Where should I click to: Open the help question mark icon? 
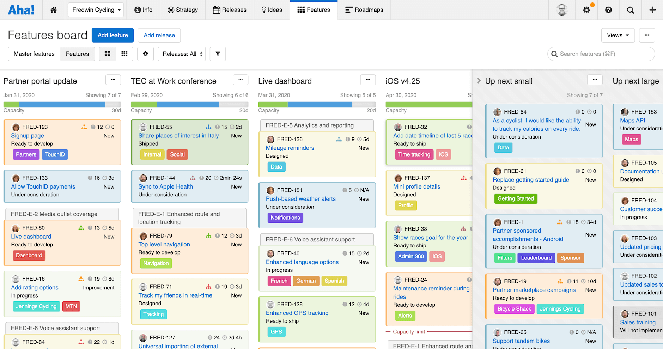pyautogui.click(x=608, y=10)
